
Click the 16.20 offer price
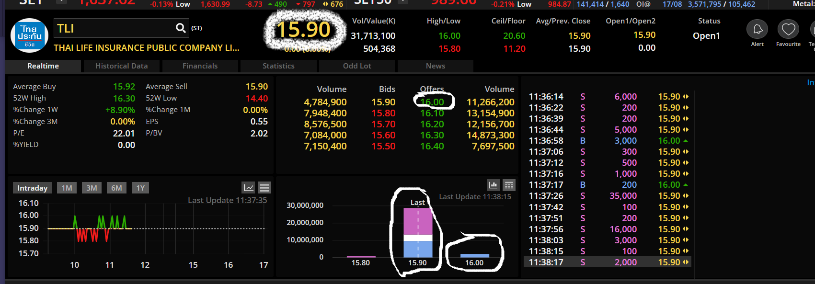(432, 124)
